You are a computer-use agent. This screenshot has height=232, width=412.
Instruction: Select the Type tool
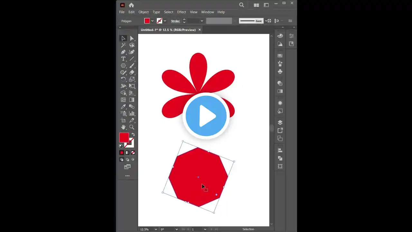click(123, 59)
